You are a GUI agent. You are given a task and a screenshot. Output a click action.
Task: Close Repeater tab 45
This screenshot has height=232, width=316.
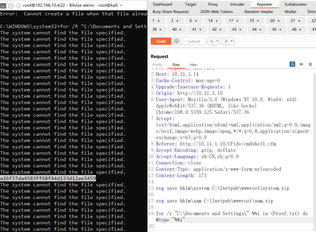tap(280, 30)
